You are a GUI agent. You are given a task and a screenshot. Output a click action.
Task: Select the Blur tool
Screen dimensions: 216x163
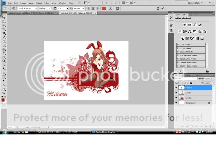click(x=4, y=65)
